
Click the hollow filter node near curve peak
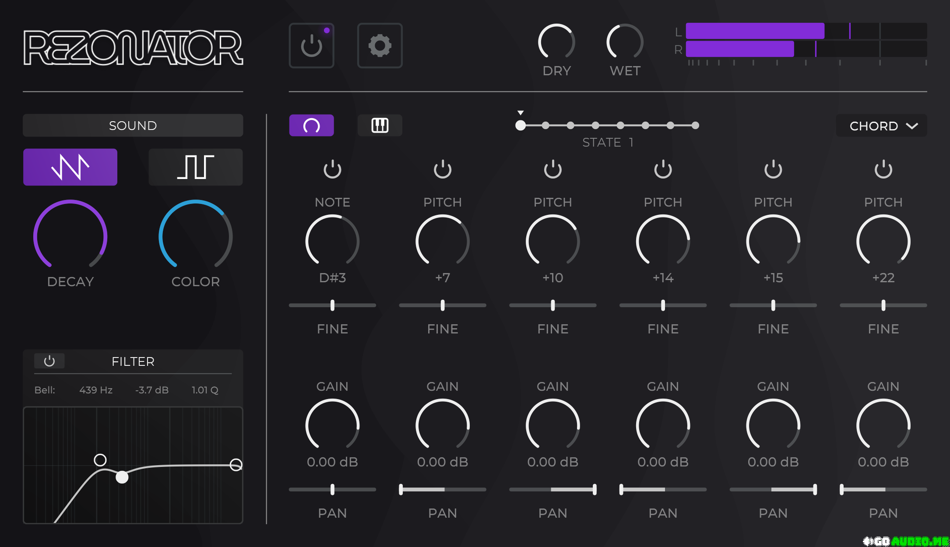tap(100, 460)
